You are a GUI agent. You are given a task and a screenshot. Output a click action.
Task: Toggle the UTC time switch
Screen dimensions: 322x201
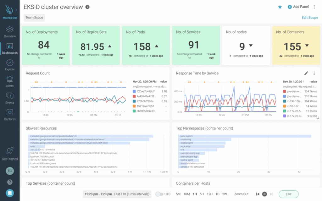[159, 194]
